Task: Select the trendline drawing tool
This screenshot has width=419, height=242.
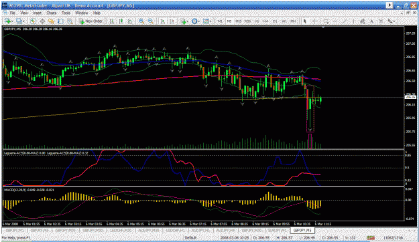Action: [345, 21]
